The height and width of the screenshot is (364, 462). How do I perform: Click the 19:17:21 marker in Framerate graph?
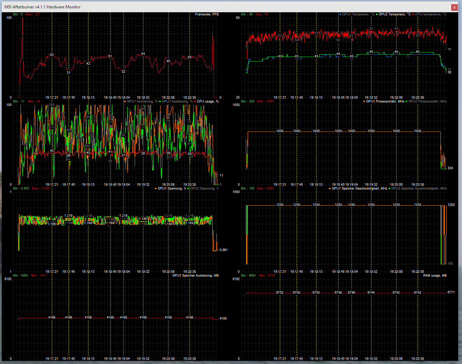pyautogui.click(x=52, y=98)
